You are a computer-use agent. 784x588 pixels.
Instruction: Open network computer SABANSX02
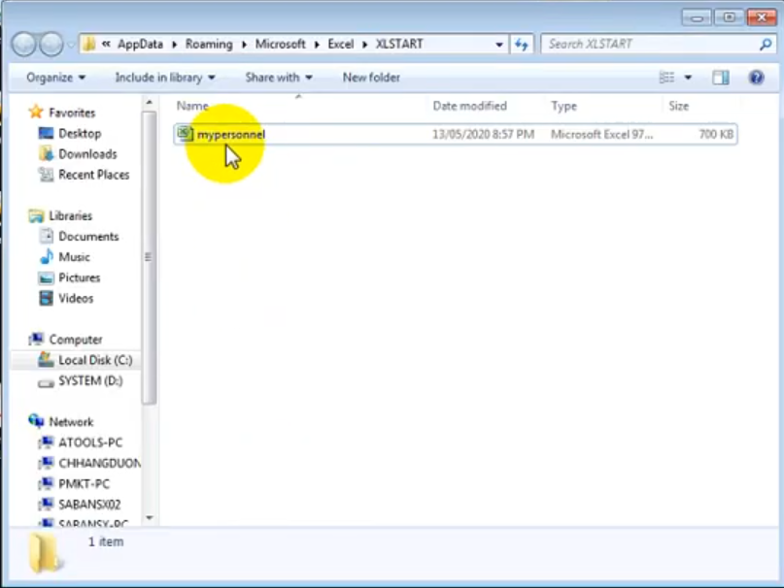[x=89, y=505]
